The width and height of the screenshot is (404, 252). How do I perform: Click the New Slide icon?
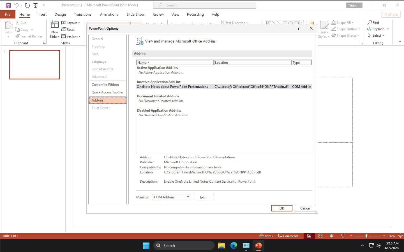pyautogui.click(x=54, y=25)
